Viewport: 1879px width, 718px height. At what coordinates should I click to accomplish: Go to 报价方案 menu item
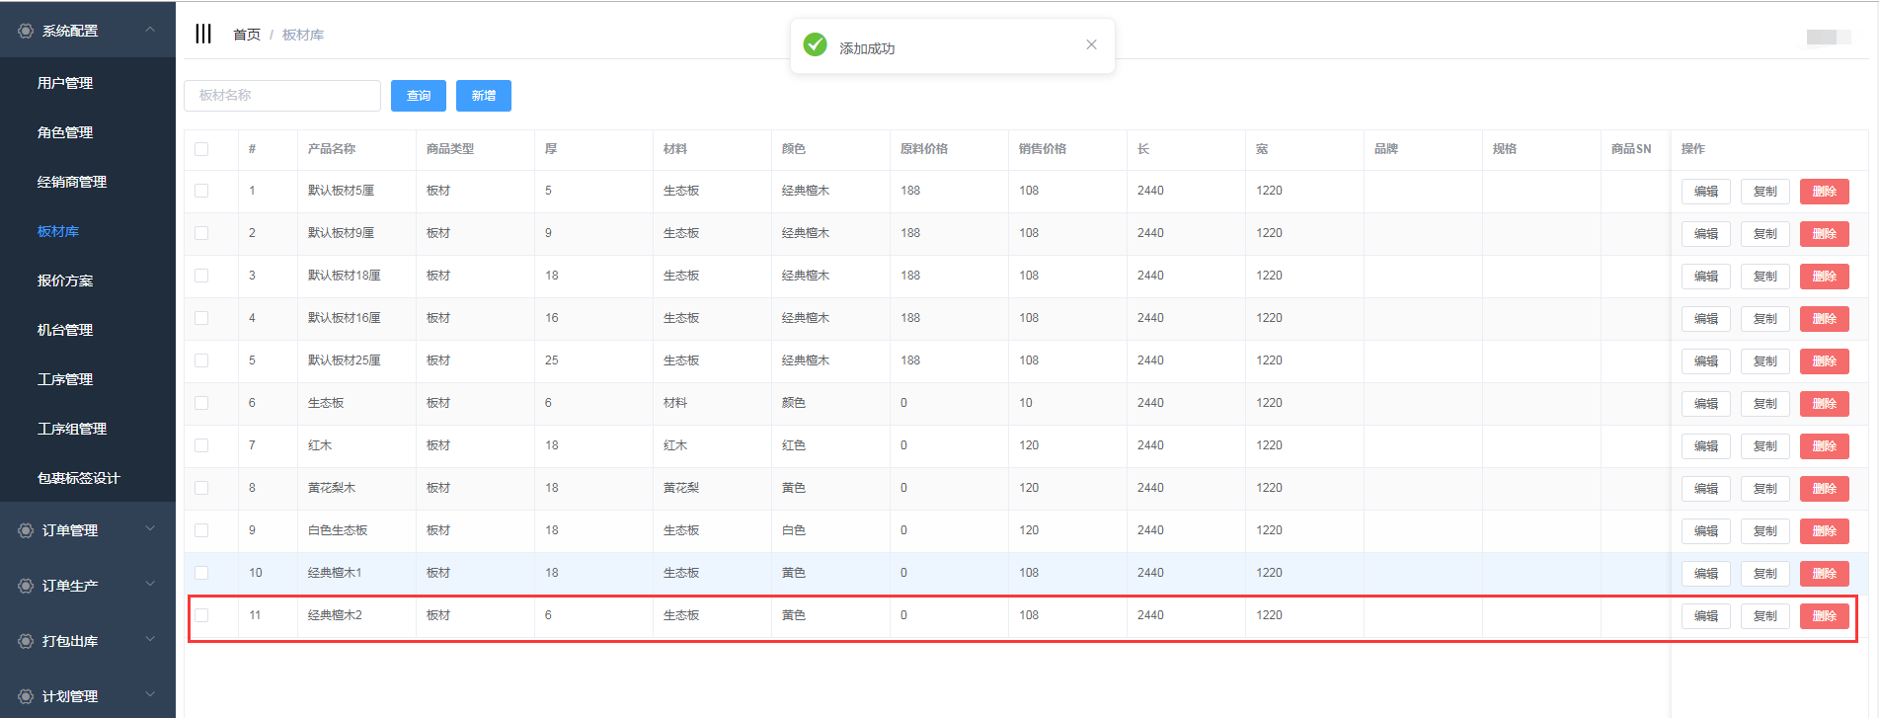(x=65, y=280)
